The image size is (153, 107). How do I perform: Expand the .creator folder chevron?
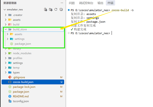click(x=6, y=15)
